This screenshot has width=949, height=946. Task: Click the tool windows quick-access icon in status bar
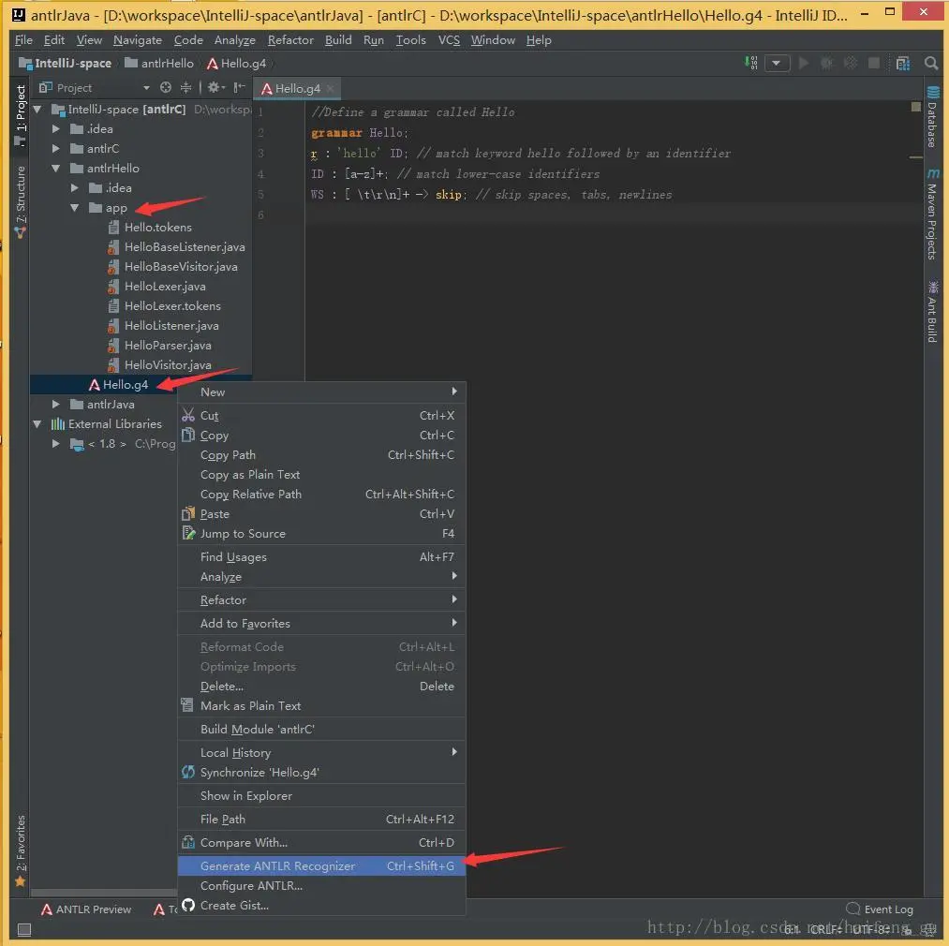coord(24,929)
